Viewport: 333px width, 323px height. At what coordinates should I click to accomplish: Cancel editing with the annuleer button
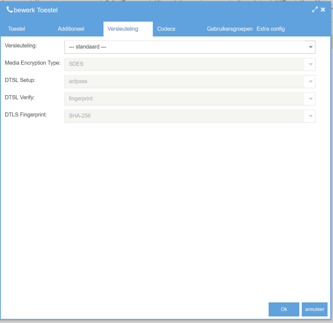pyautogui.click(x=314, y=309)
